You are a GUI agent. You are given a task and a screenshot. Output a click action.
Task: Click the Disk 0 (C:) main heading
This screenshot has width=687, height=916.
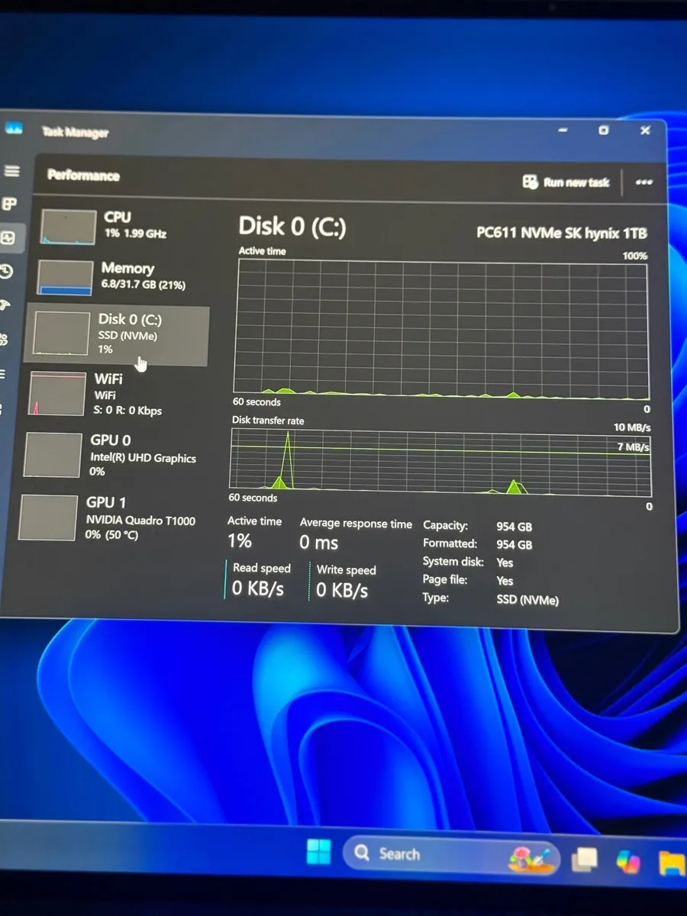[x=292, y=226]
